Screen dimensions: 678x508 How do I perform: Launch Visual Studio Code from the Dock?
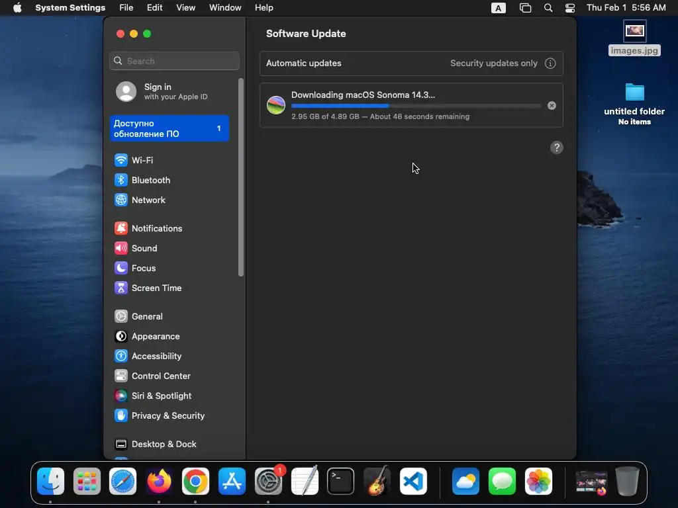click(413, 482)
